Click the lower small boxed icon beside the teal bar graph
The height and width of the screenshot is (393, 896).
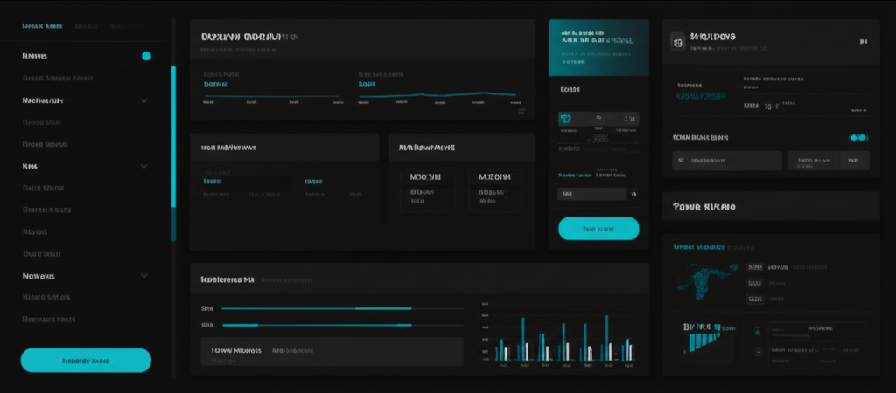click(758, 352)
